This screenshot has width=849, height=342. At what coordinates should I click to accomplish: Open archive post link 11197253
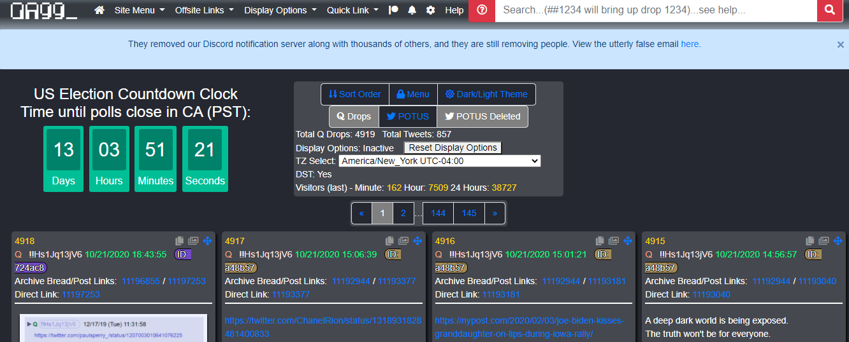pos(187,281)
